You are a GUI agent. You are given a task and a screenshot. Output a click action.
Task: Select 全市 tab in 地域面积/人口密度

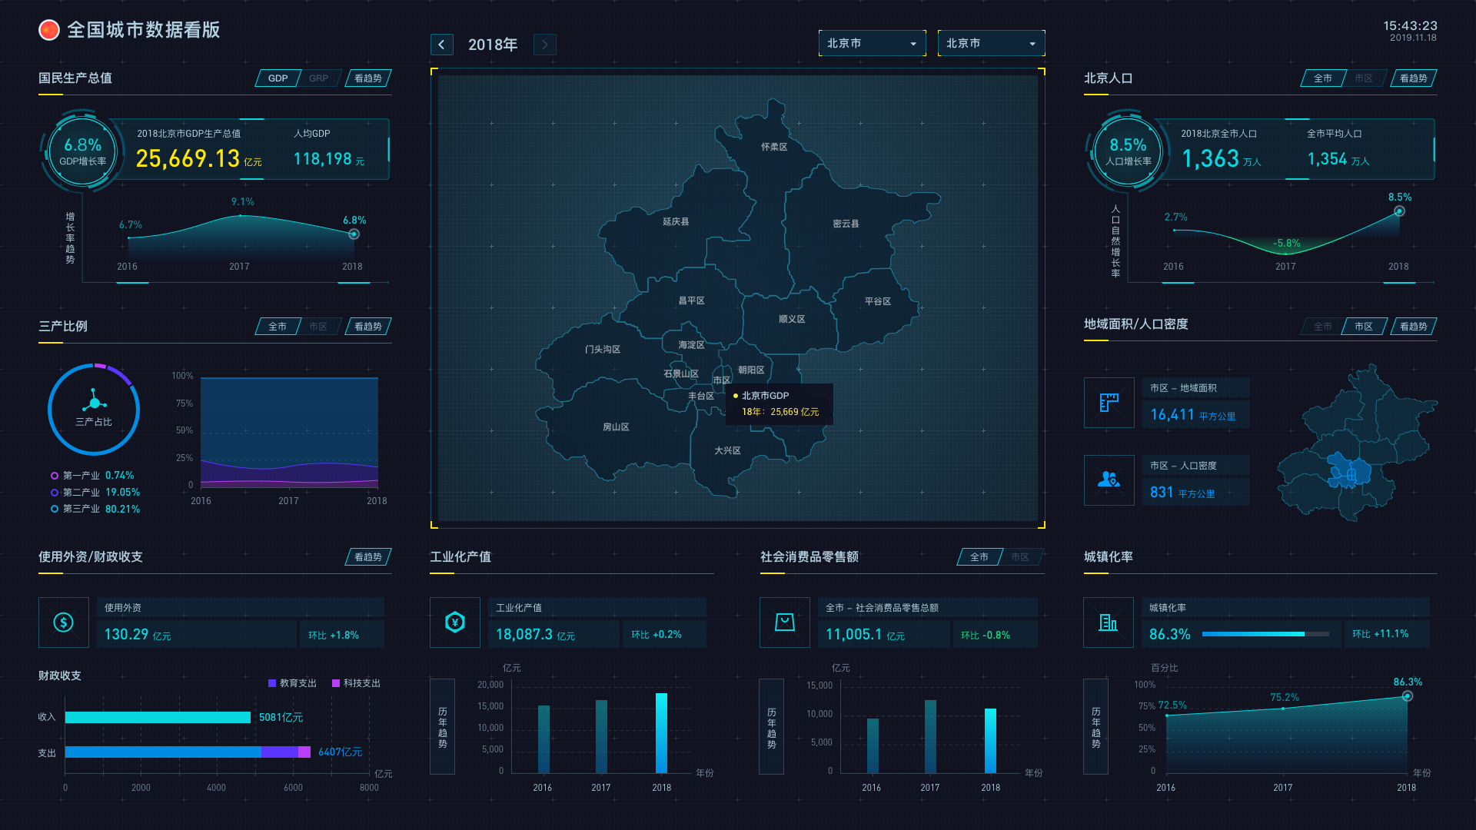(x=1322, y=327)
